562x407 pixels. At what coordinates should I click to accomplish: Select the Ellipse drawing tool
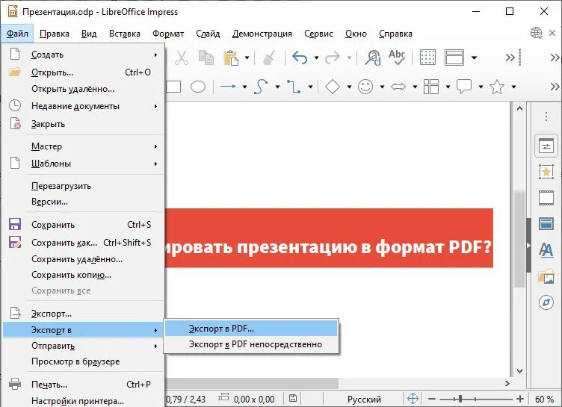(x=198, y=87)
